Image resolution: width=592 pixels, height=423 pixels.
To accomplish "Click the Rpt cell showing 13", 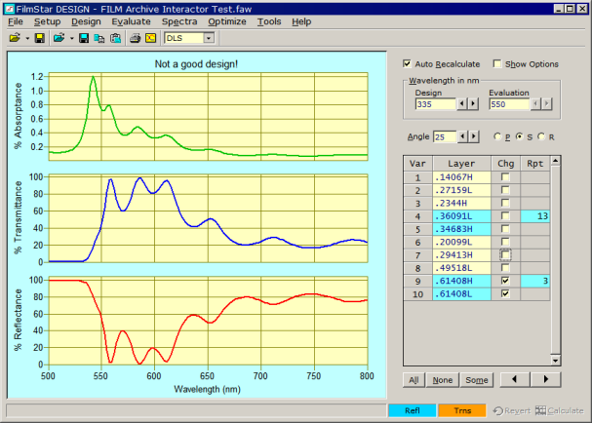I will [x=535, y=215].
